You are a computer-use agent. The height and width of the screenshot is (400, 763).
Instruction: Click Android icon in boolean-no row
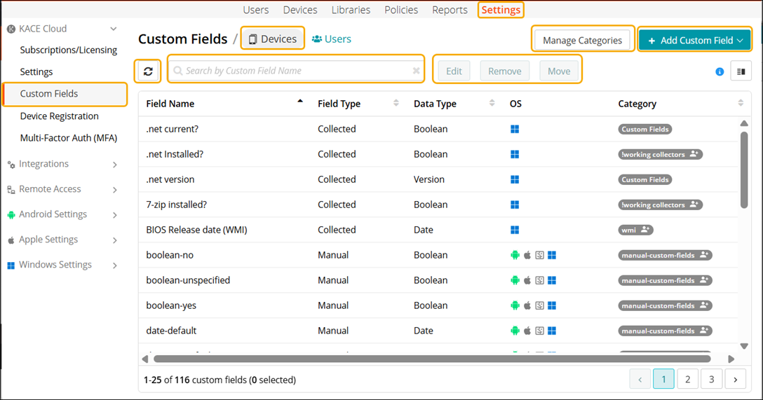click(x=515, y=255)
